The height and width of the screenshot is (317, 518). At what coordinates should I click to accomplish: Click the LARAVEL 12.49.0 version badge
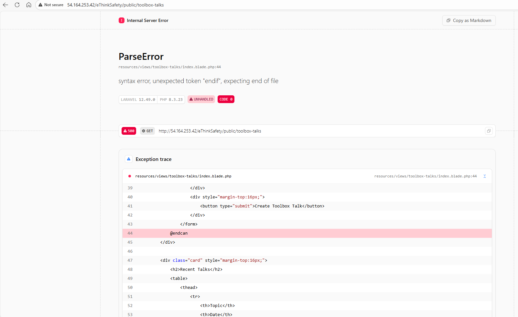click(138, 100)
